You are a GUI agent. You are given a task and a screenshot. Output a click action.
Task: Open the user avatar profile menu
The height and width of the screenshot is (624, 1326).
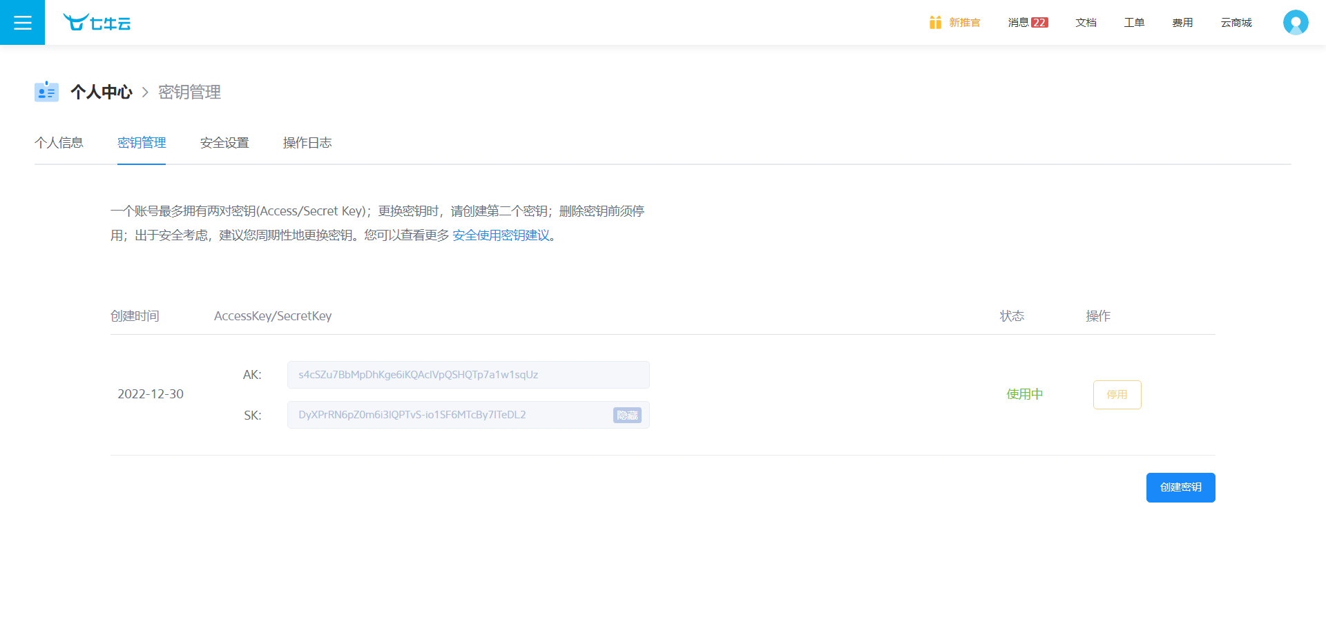pos(1295,23)
